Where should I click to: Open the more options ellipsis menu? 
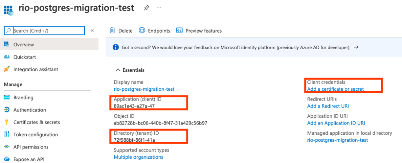[159, 8]
